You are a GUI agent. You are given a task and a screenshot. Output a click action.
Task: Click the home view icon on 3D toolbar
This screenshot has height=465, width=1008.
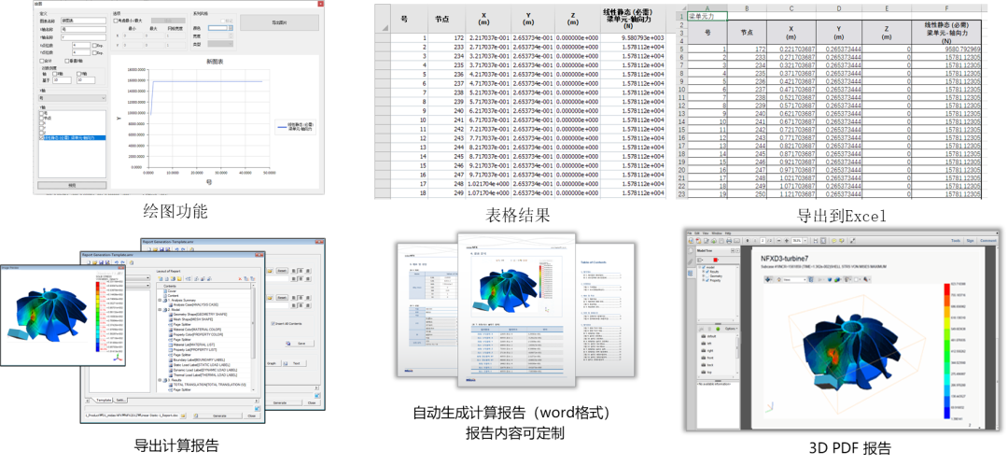tap(778, 280)
